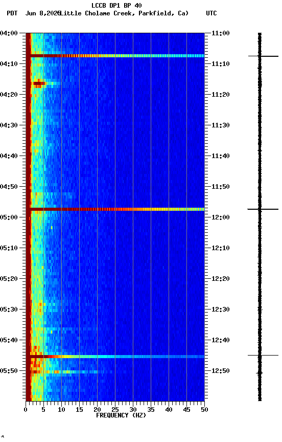Click the 35 Hz frequency tick label
Screen dimensions: 282x442
(151, 410)
